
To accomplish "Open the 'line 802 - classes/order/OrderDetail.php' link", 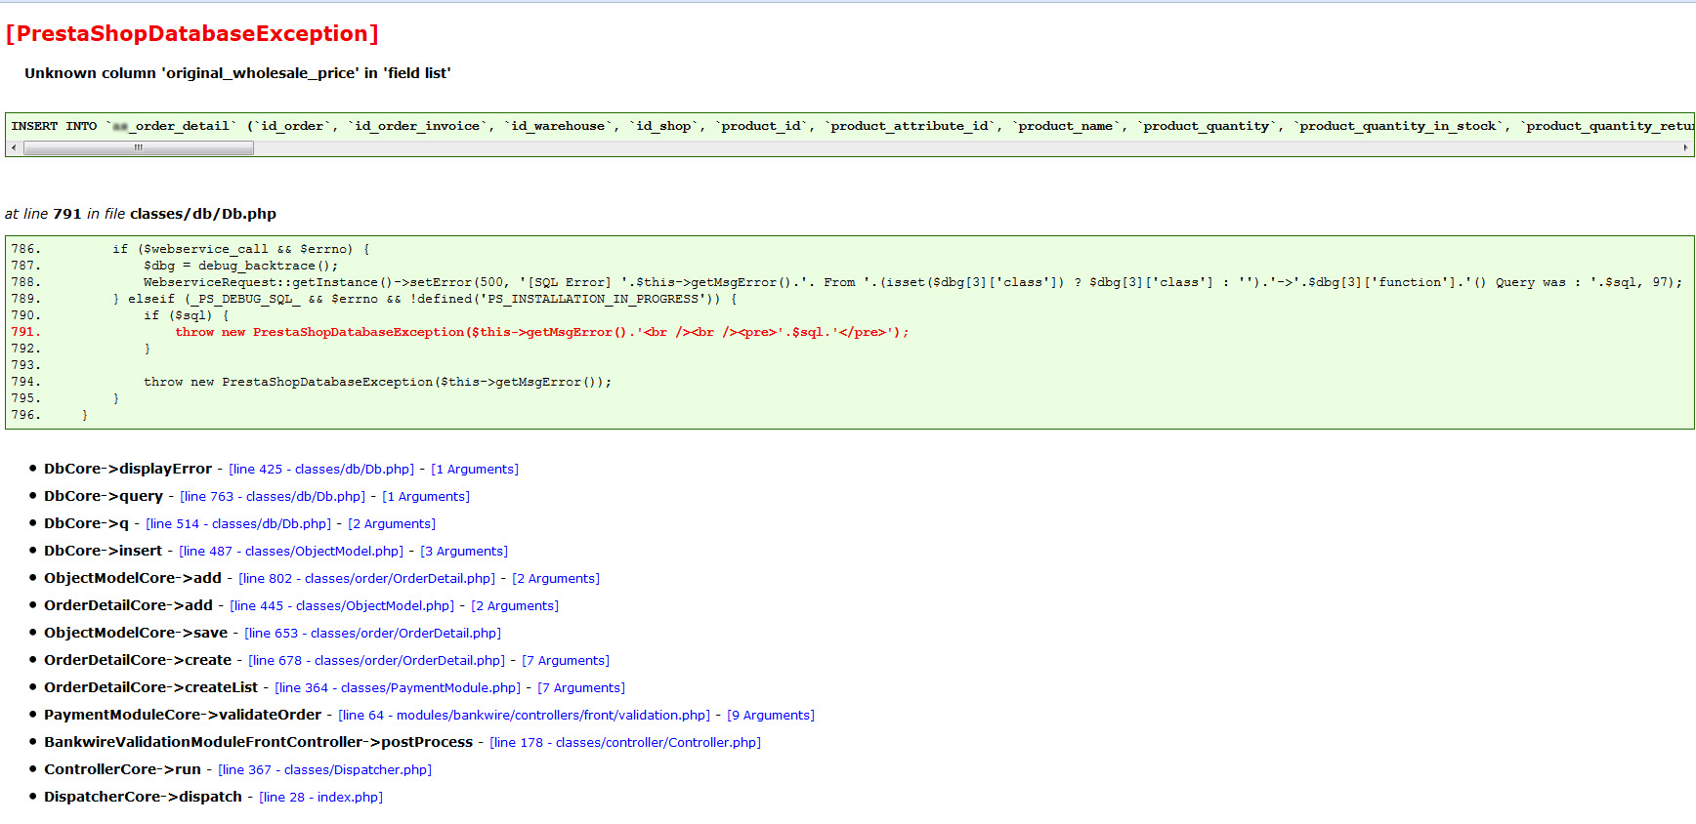I will [367, 579].
